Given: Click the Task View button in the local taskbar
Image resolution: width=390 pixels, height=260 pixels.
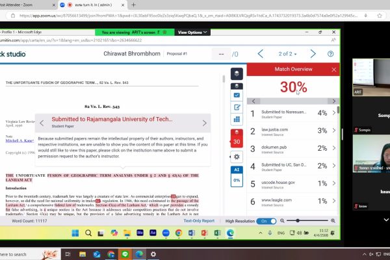Looking at the screenshot, I should click(68, 254).
